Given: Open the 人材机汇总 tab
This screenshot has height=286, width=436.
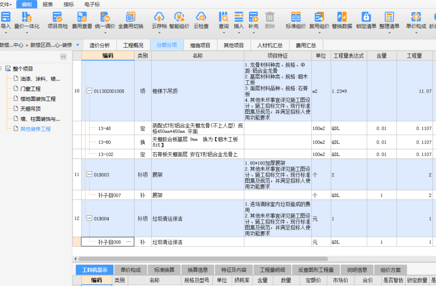Looking at the screenshot, I should click(270, 45).
